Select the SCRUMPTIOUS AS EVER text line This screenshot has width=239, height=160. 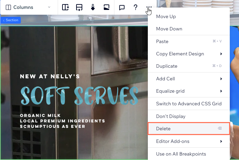(53, 126)
